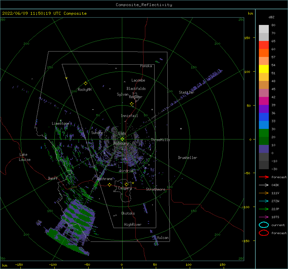Click the Limestone label
288x269 pixels.
[60, 123]
